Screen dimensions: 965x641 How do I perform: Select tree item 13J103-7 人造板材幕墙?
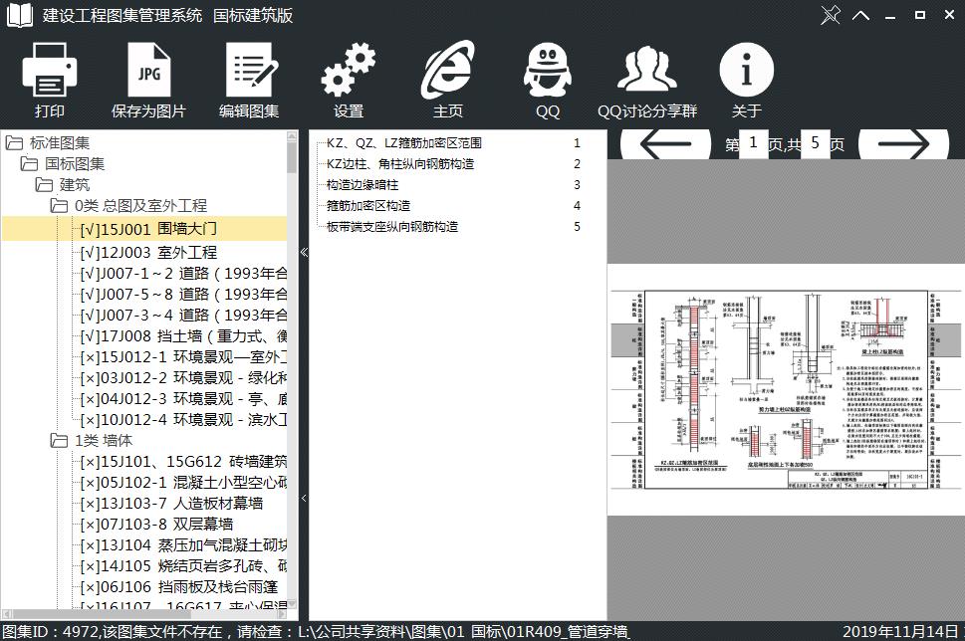coord(171,504)
